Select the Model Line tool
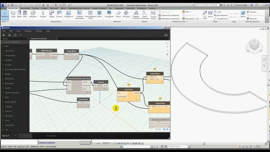The image size is (270, 152). pyautogui.click(x=145, y=14)
